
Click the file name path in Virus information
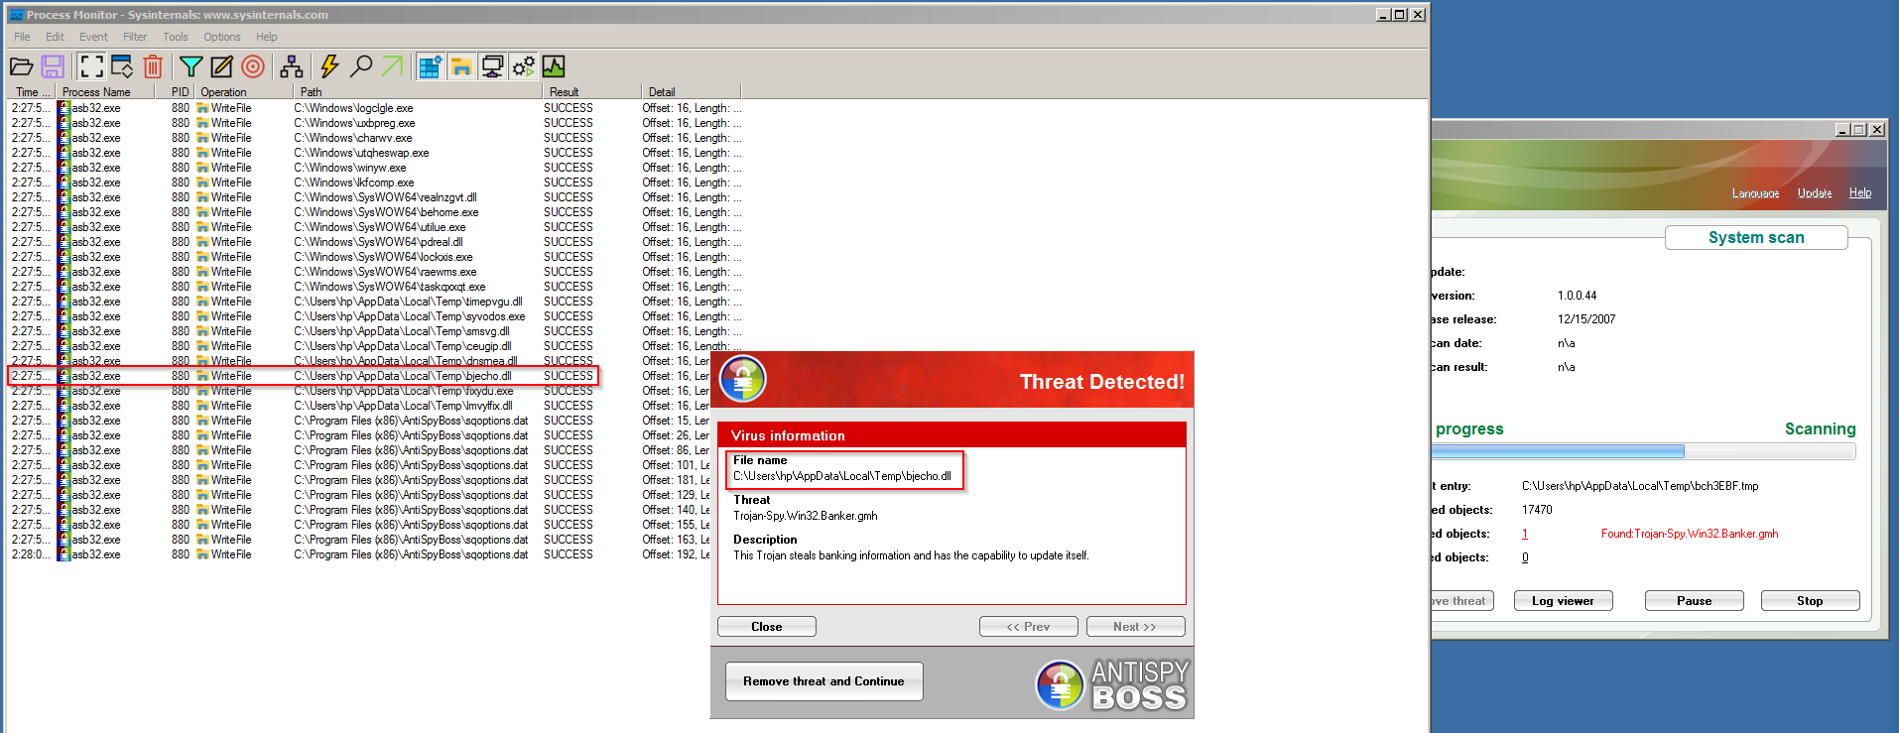pyautogui.click(x=842, y=476)
